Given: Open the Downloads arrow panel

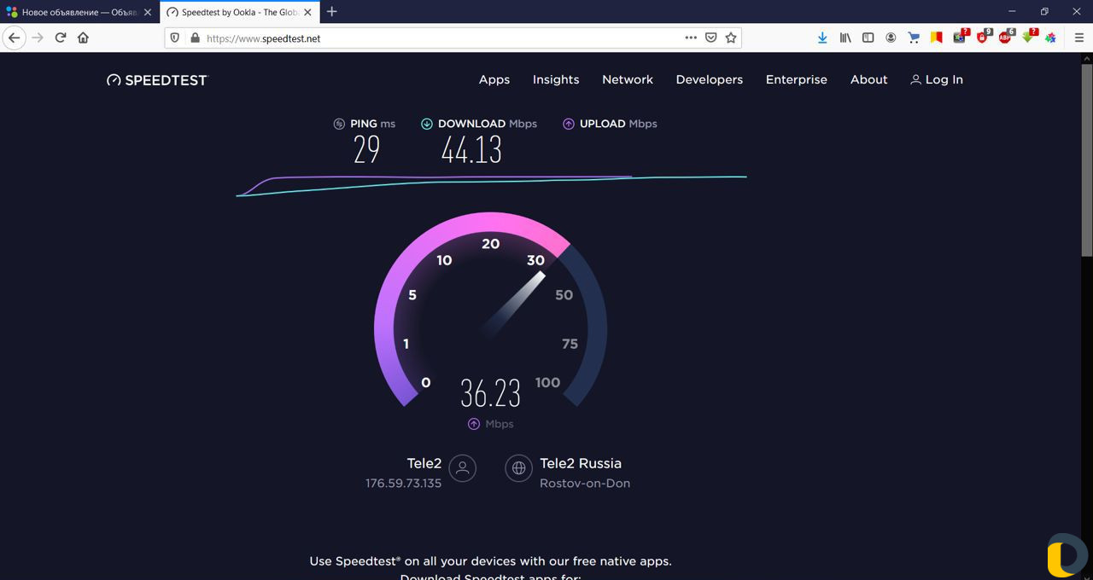Looking at the screenshot, I should click(x=822, y=38).
